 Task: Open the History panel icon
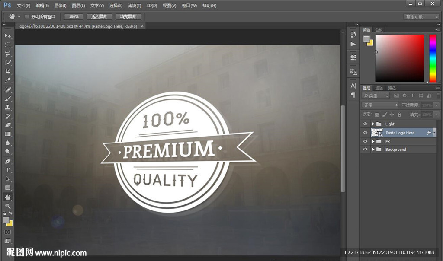[x=353, y=35]
